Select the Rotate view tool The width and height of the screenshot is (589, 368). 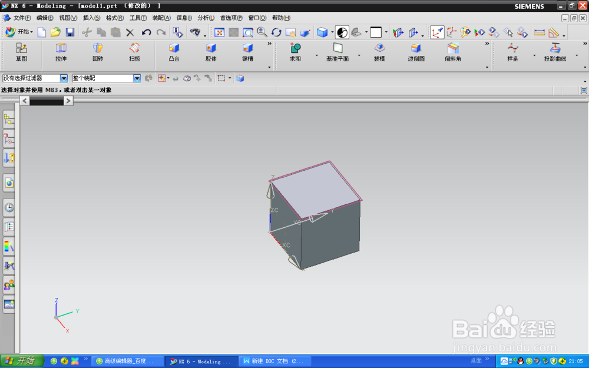pyautogui.click(x=276, y=32)
